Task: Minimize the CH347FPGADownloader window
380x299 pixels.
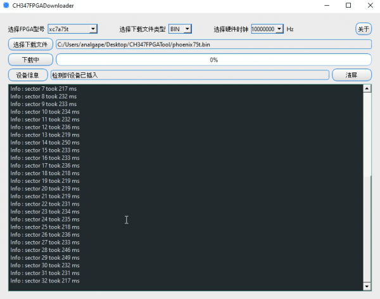Action: (322, 5)
